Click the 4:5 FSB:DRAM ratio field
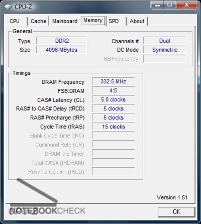Image resolution: width=201 pixels, height=224 pixels. coord(113,90)
